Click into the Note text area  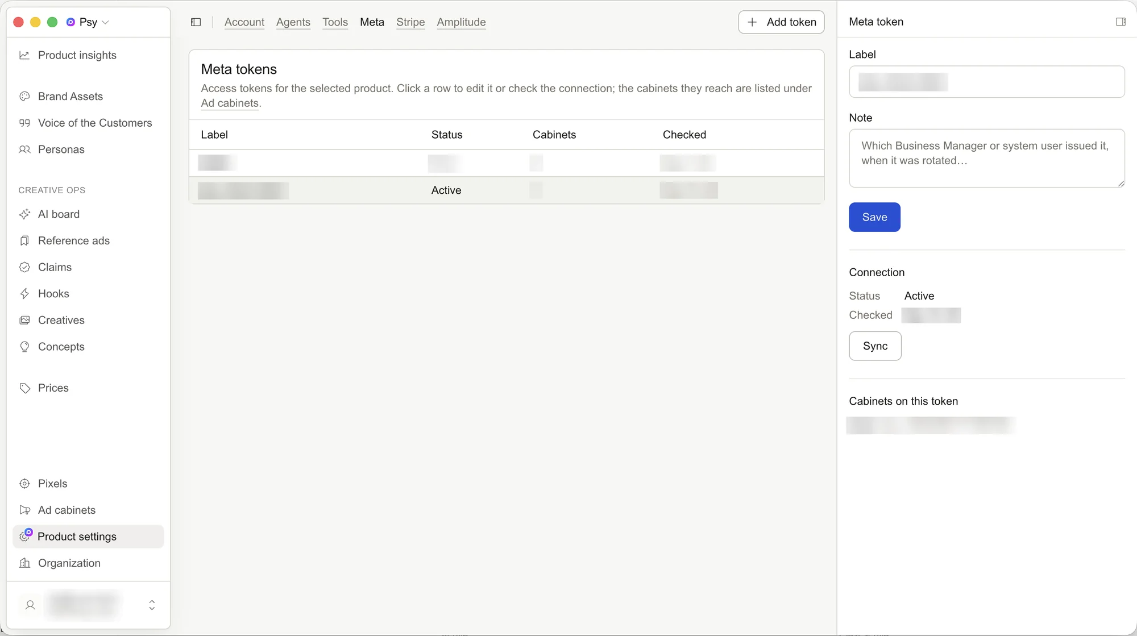click(x=986, y=158)
